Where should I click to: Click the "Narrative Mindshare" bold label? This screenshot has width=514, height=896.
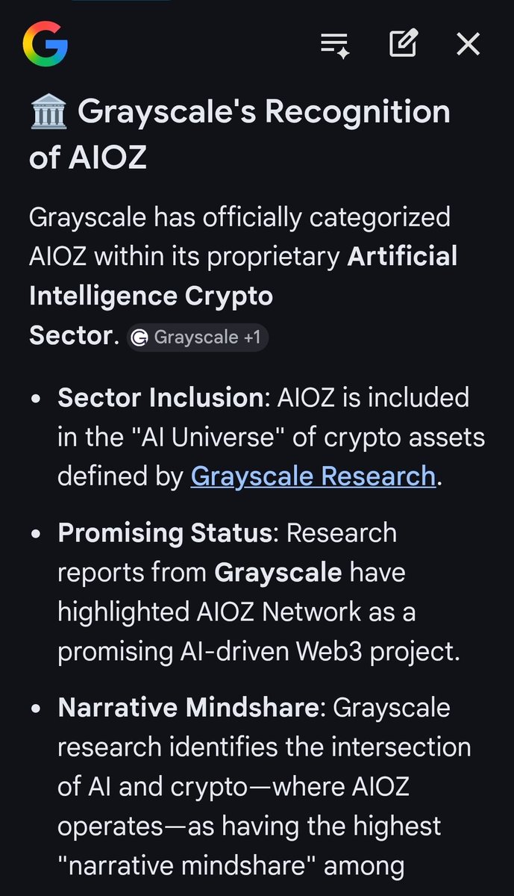pos(188,708)
